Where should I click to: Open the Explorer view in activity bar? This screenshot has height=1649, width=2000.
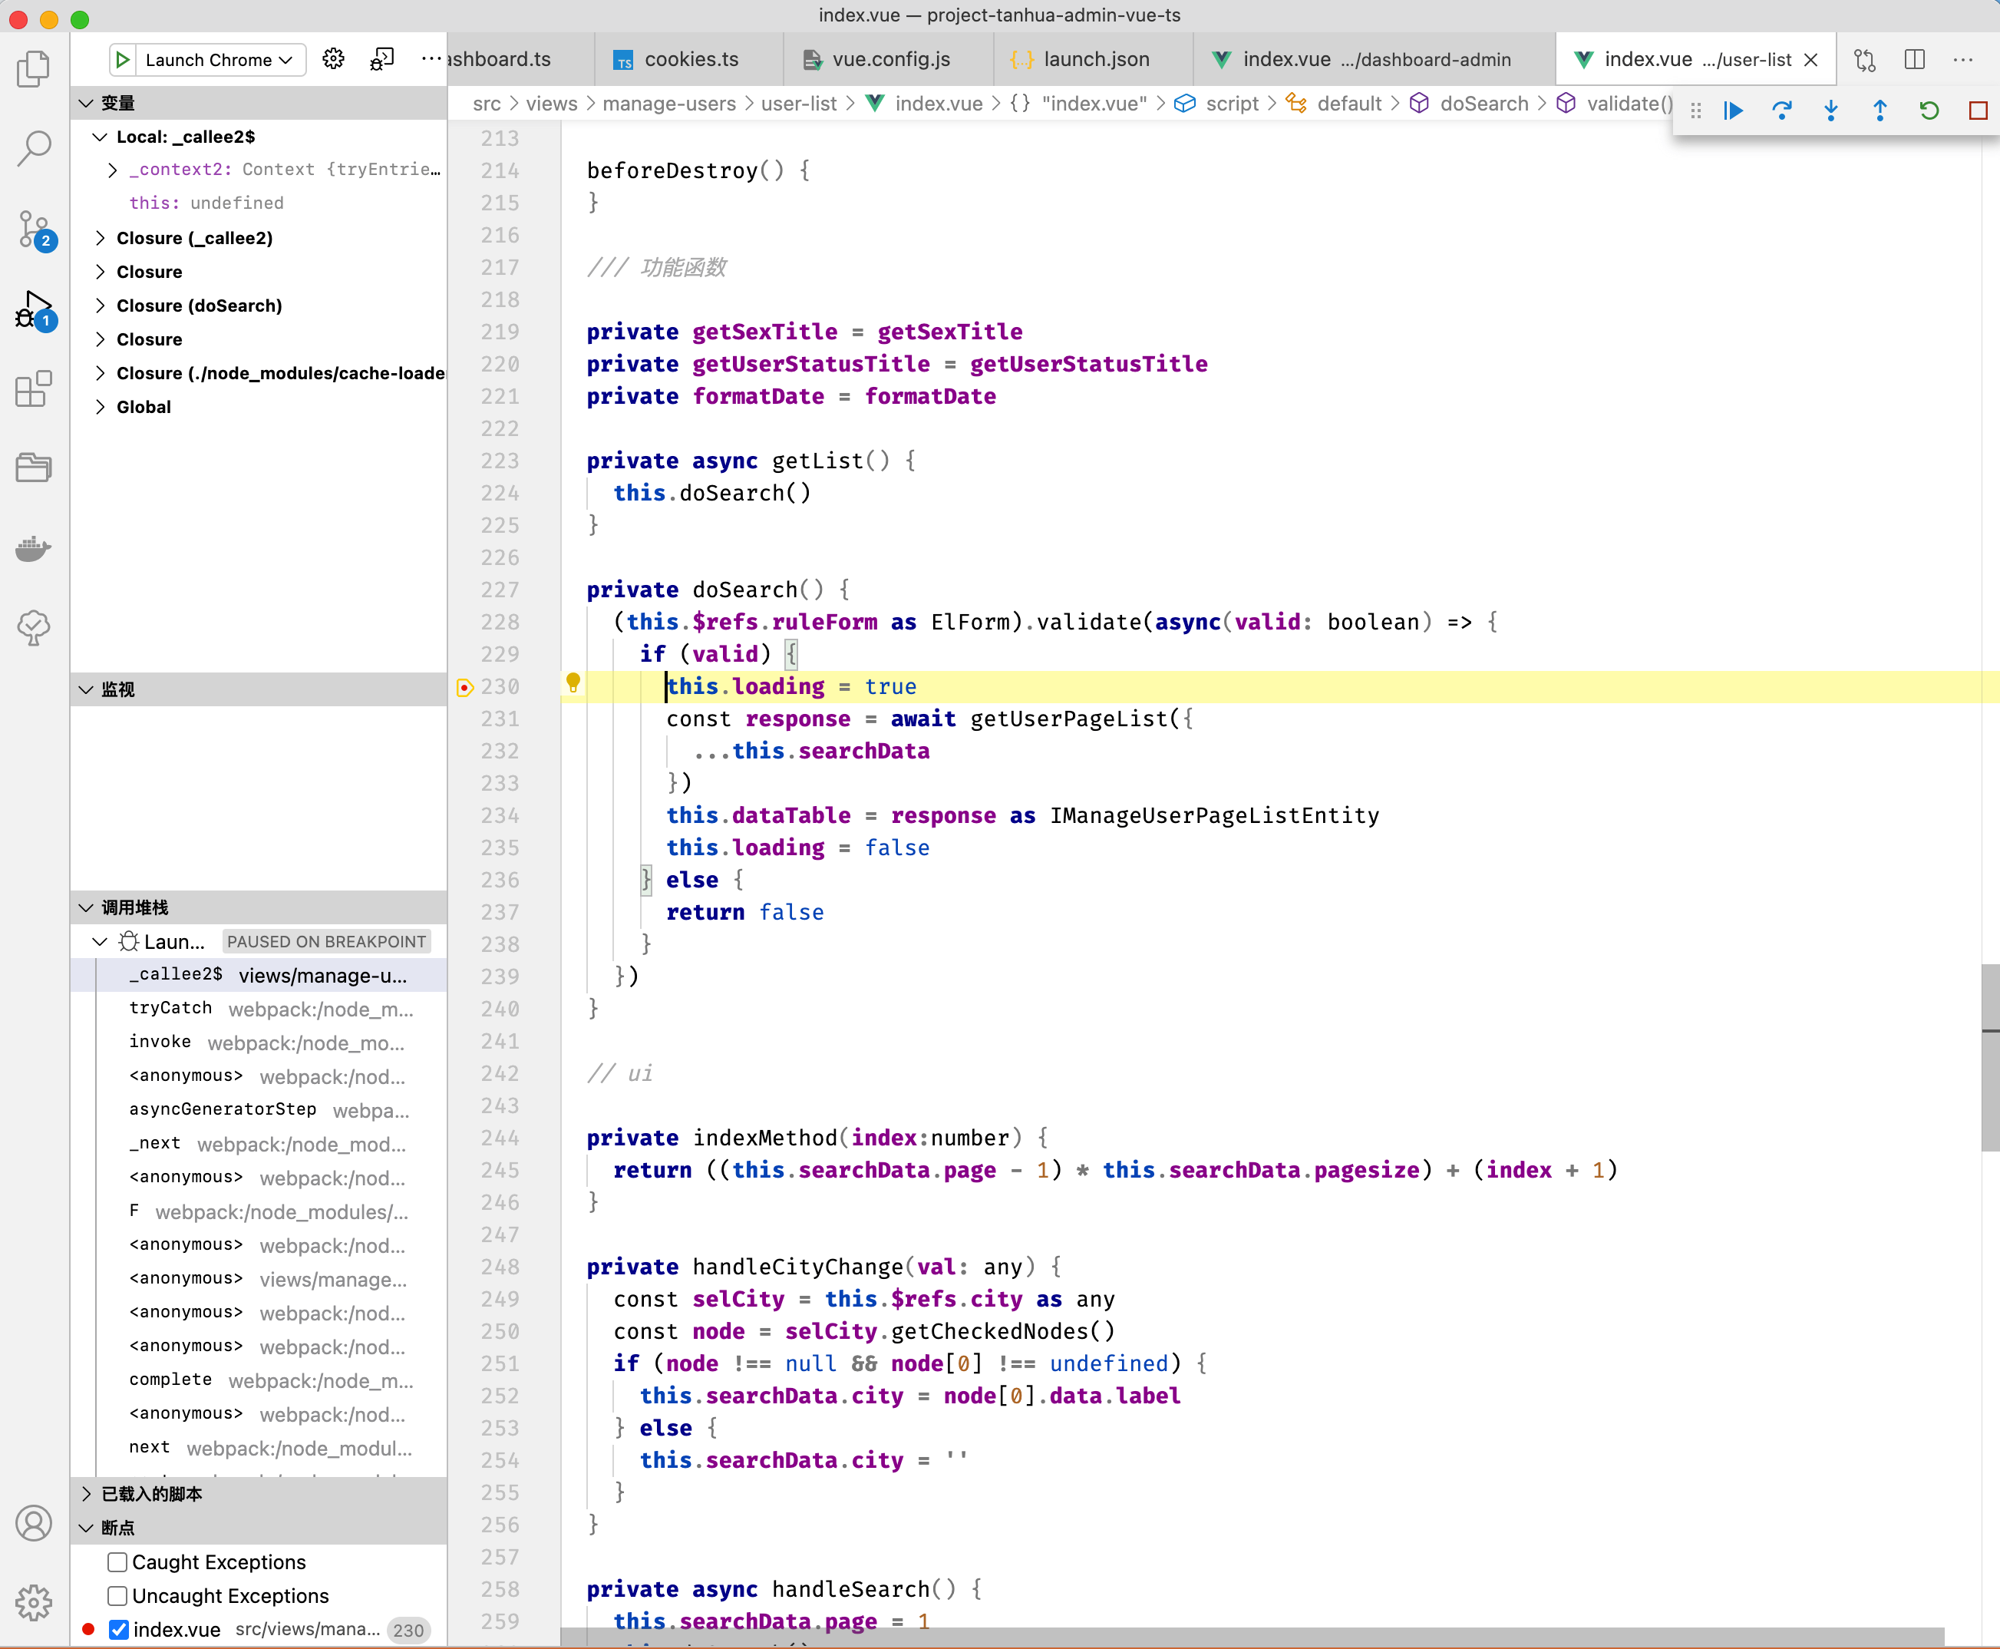(x=35, y=68)
